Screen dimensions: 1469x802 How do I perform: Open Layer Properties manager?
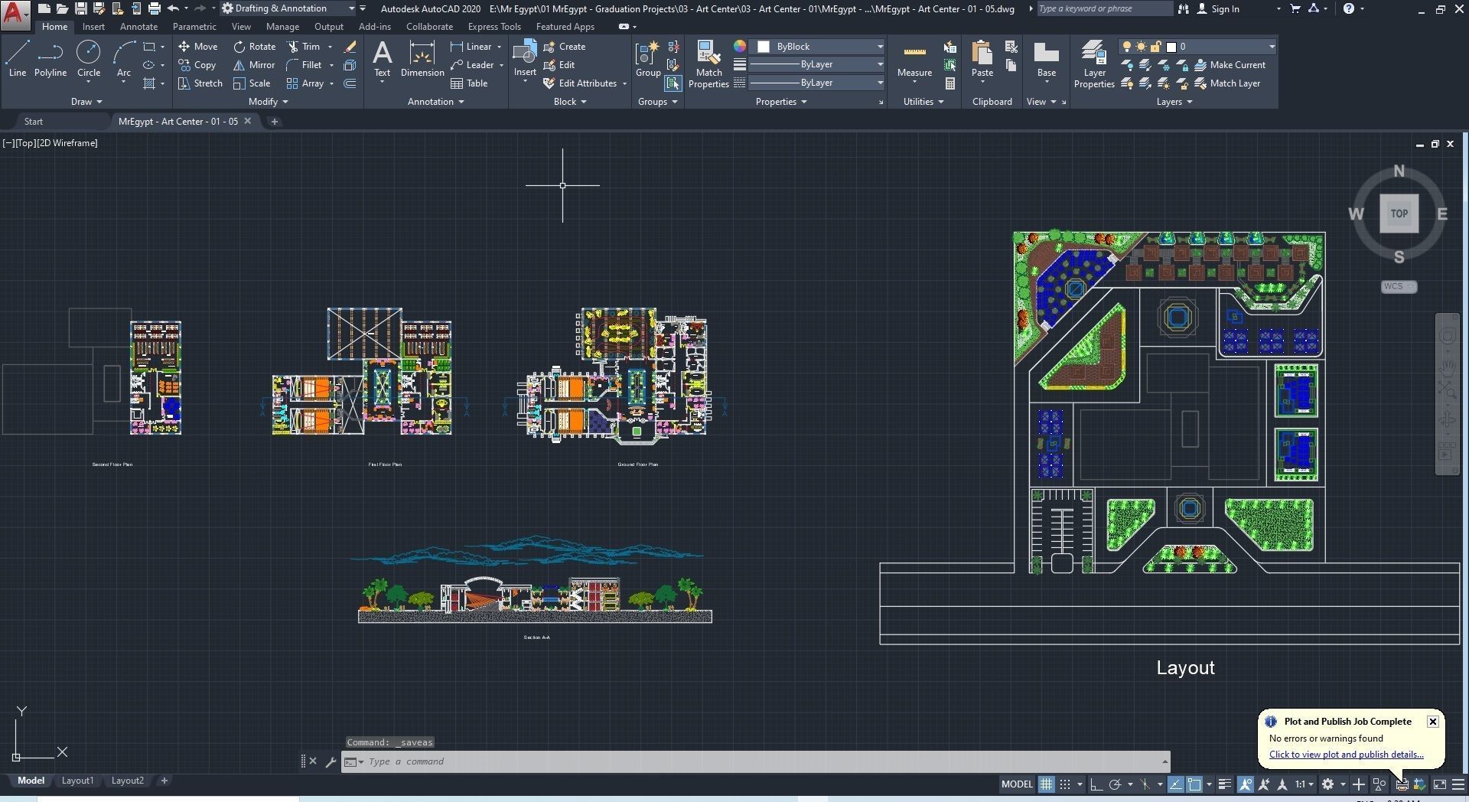[1094, 64]
